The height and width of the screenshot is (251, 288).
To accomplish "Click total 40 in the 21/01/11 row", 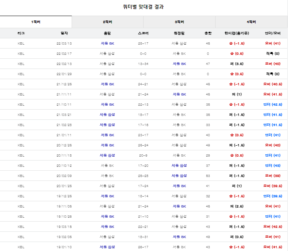I will click(x=208, y=135).
